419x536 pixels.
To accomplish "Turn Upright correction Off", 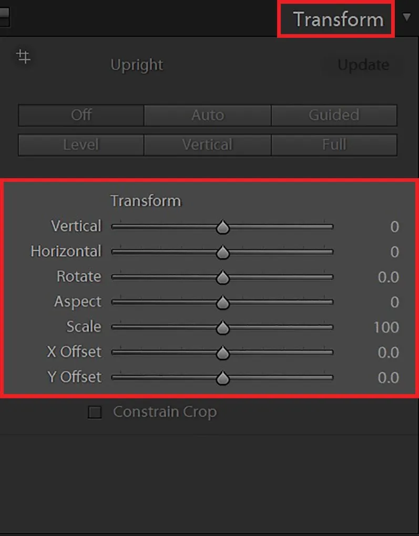I will pyautogui.click(x=80, y=115).
